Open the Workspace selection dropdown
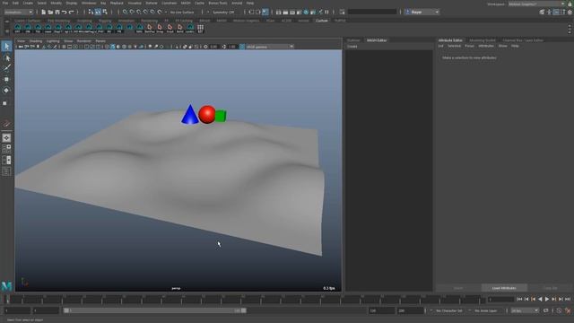This screenshot has height=323, width=574. point(536,4)
